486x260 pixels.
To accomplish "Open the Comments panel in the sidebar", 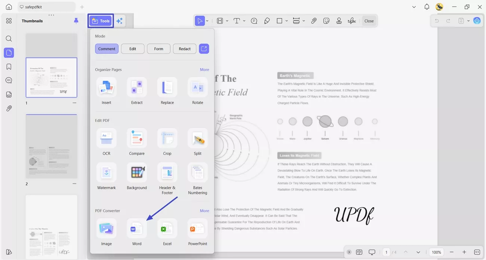I will click(x=9, y=80).
